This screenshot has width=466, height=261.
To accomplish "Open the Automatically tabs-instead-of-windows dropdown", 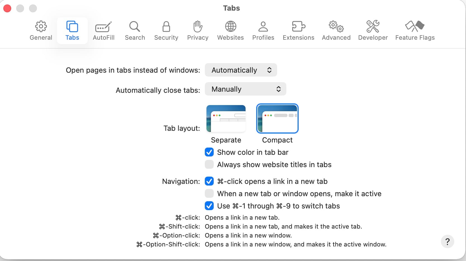I will pyautogui.click(x=241, y=70).
